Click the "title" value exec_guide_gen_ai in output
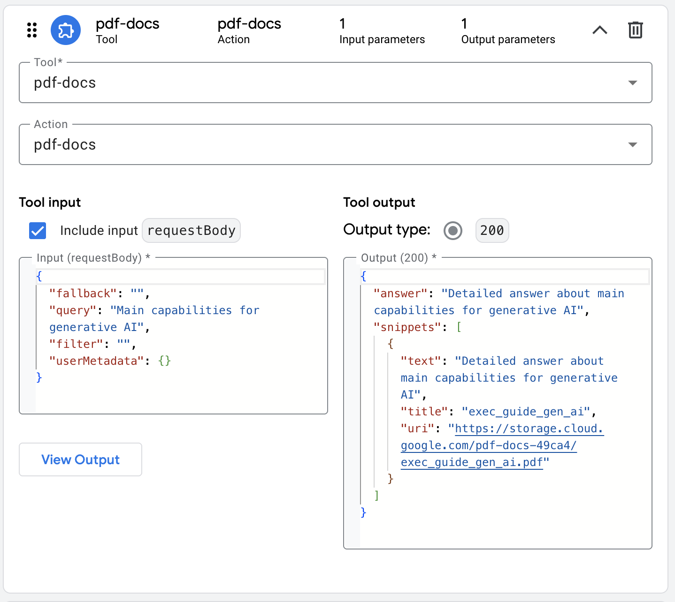The width and height of the screenshot is (675, 602). coord(526,412)
